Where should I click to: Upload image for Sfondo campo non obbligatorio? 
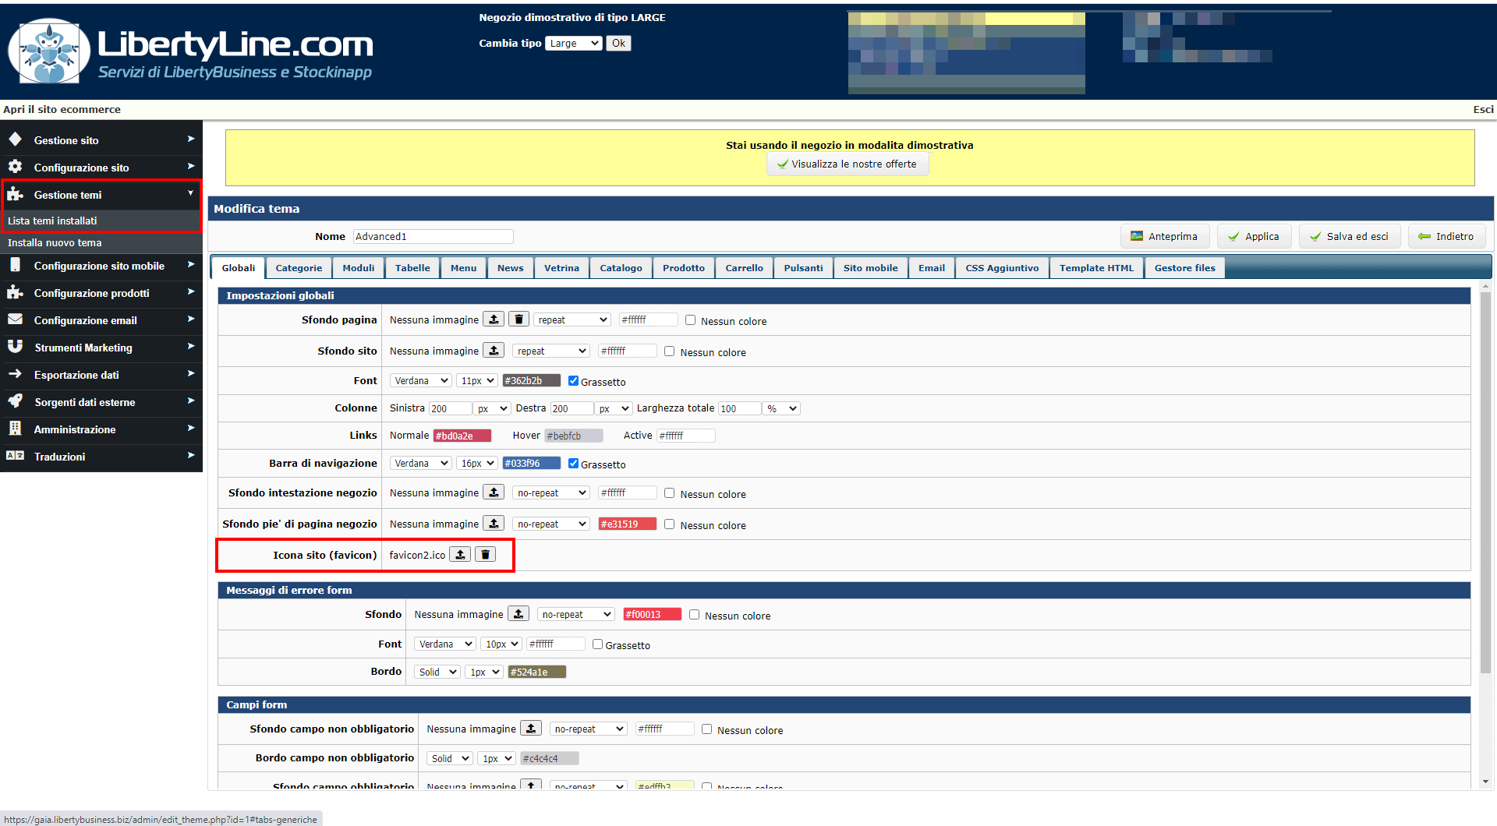531,729
